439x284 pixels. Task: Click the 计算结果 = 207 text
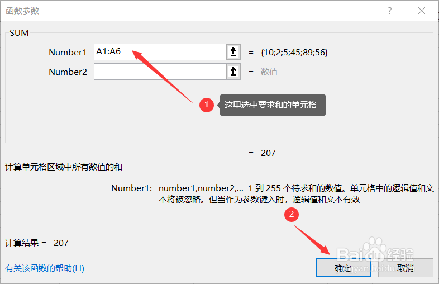[x=37, y=243]
